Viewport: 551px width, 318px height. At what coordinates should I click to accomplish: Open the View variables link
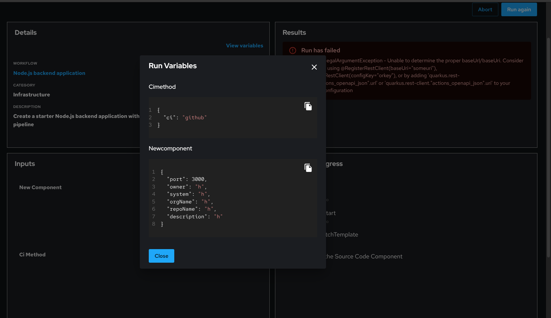coord(244,46)
